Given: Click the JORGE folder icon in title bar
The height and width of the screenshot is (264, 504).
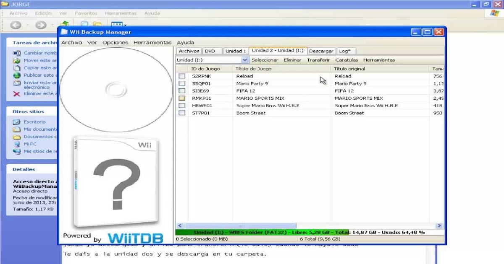Looking at the screenshot, I should (x=5, y=4).
